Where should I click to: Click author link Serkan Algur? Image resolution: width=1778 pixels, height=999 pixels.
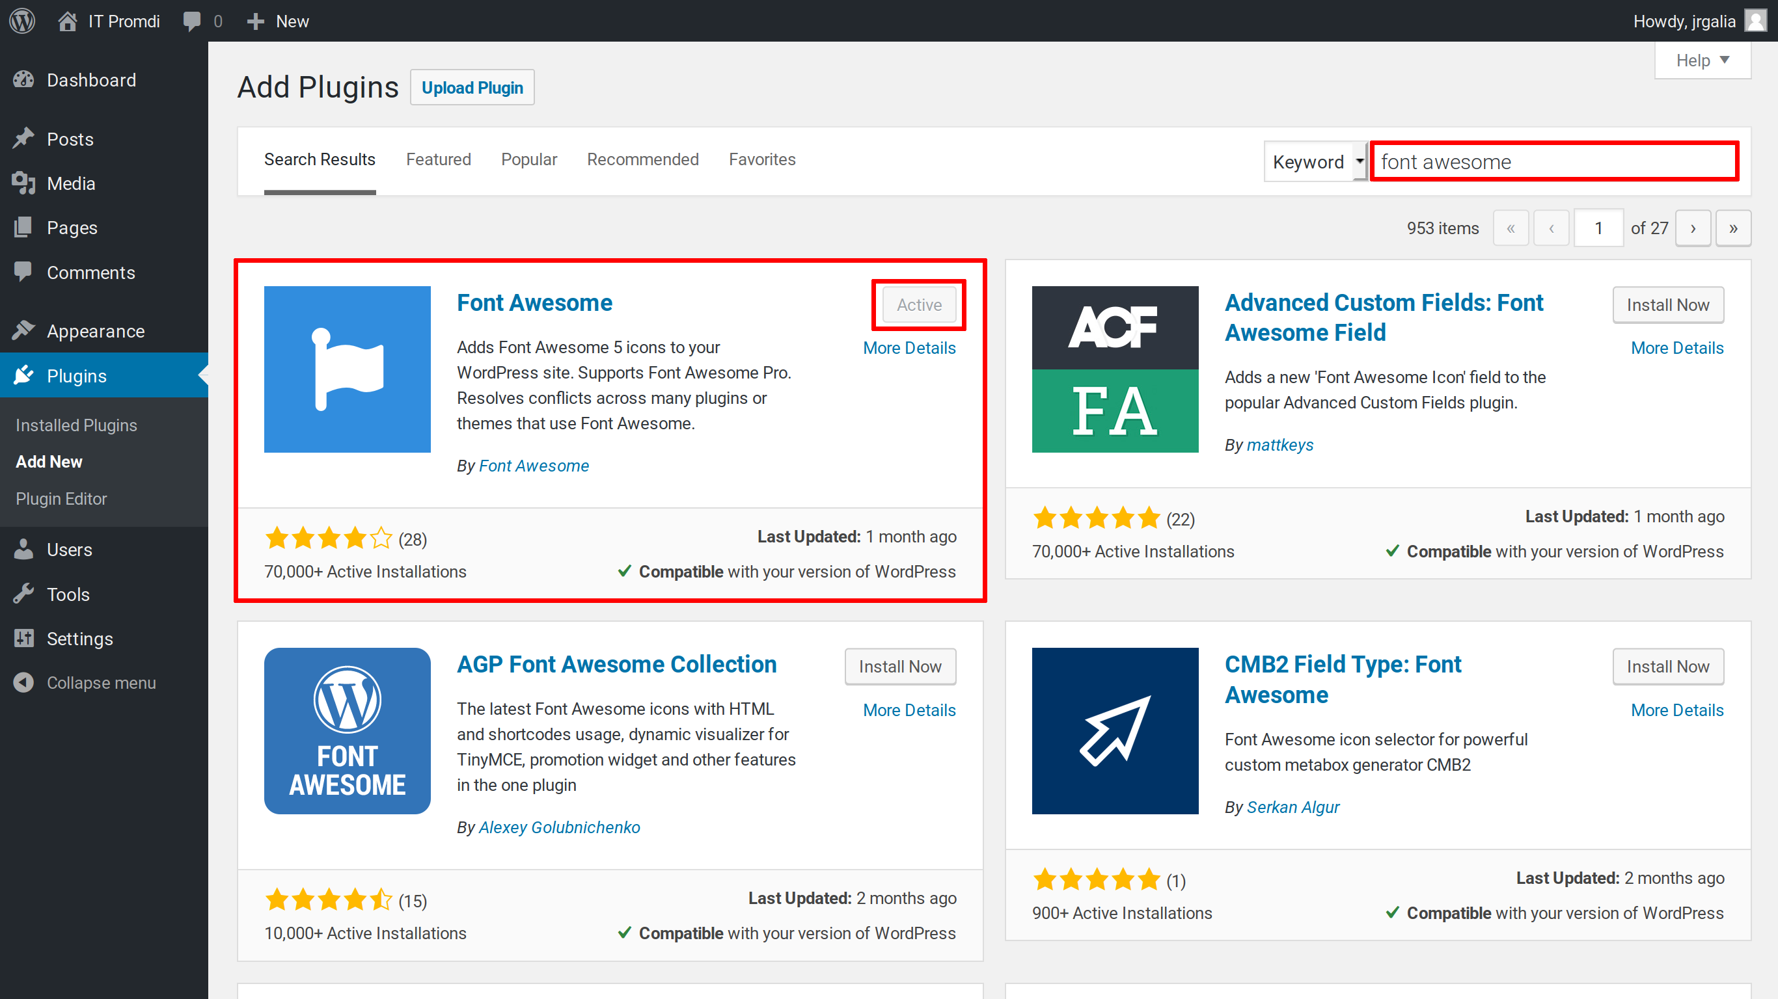click(x=1292, y=807)
